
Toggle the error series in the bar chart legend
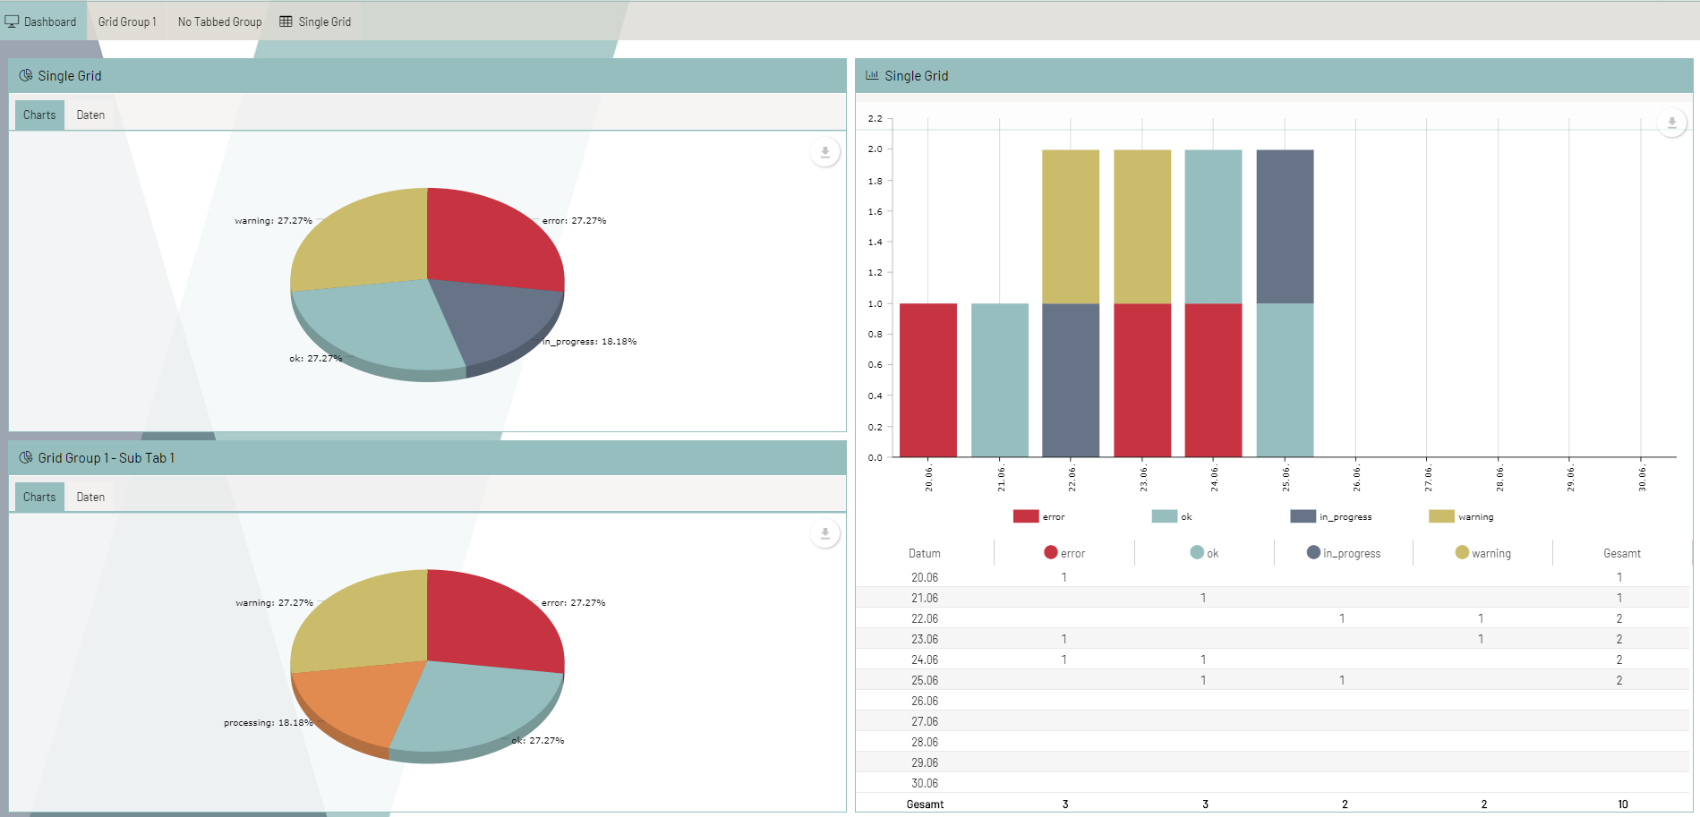[1040, 516]
